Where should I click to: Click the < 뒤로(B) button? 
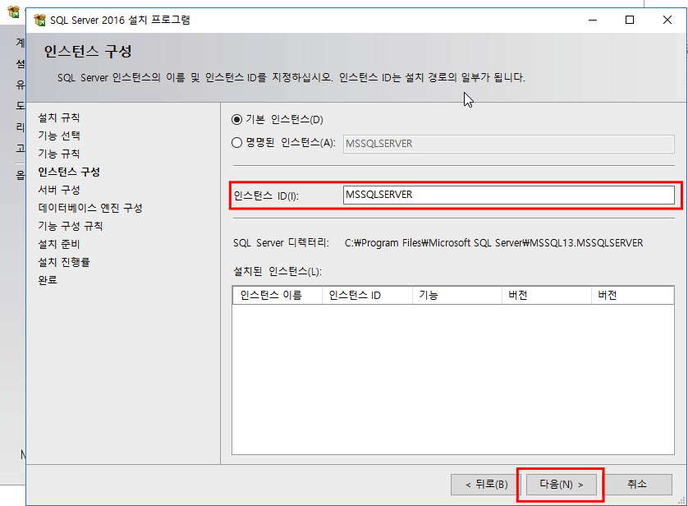click(x=486, y=485)
